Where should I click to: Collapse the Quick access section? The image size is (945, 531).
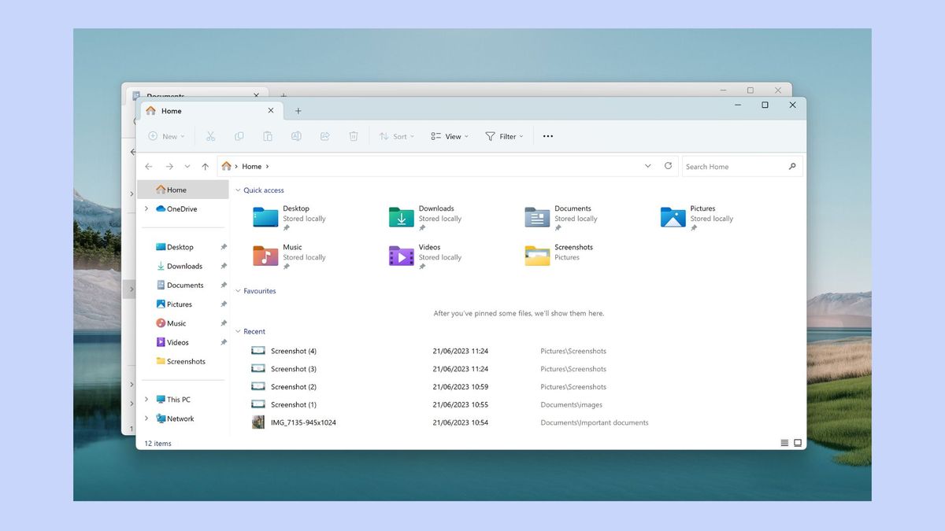point(237,190)
